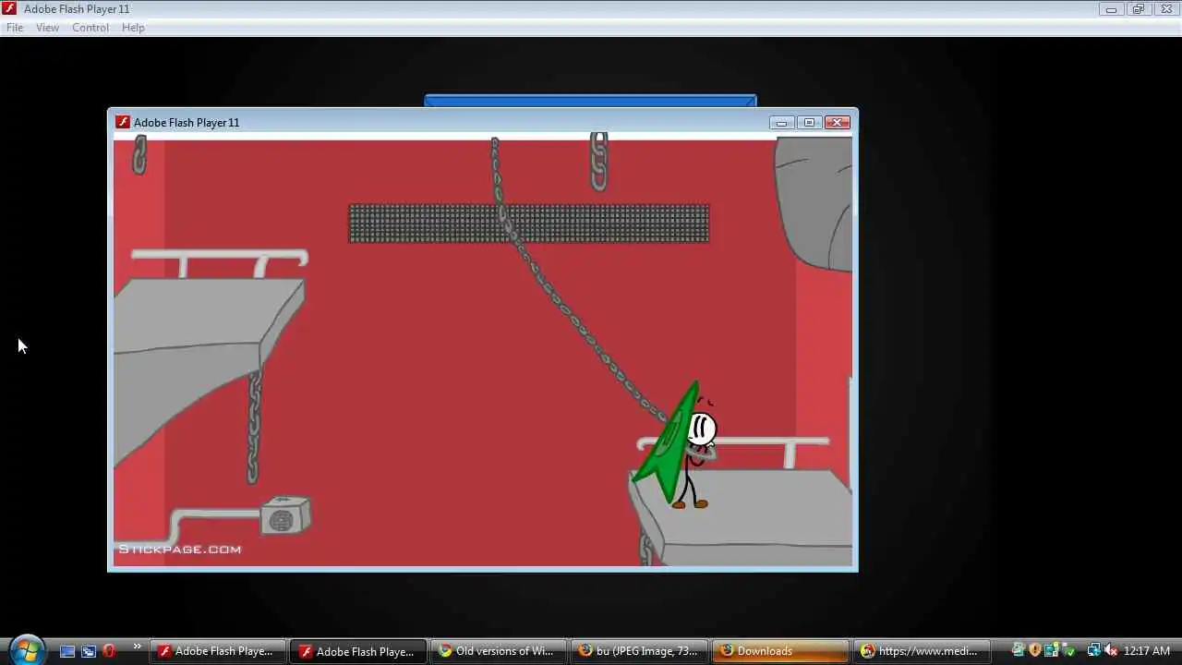
Task: Click the gray wall box at bottom left
Action: click(283, 516)
